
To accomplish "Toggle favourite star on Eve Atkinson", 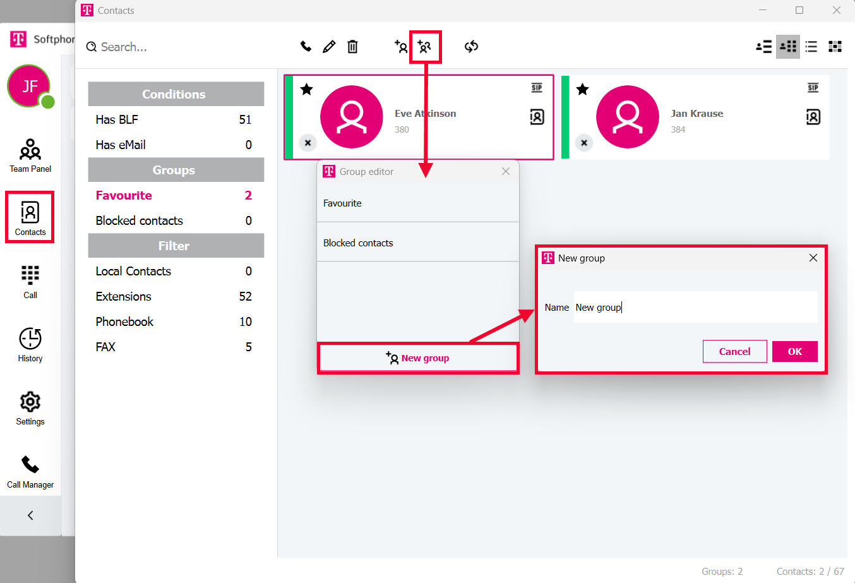I will pyautogui.click(x=307, y=89).
